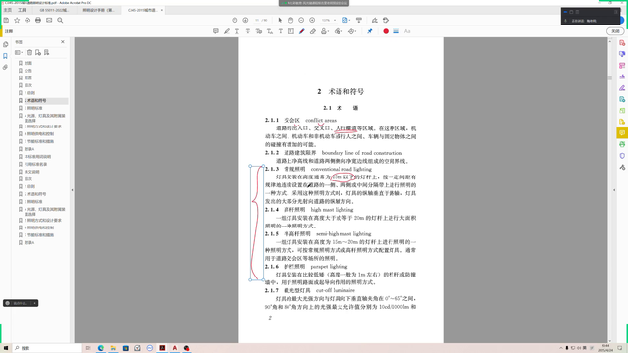Select the eraser tool

click(313, 31)
